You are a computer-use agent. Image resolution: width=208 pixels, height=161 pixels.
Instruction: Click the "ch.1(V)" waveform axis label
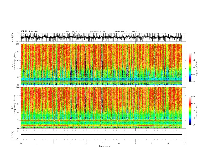click(13, 37)
